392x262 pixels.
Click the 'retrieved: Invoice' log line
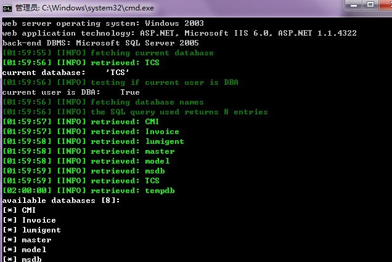coord(91,132)
